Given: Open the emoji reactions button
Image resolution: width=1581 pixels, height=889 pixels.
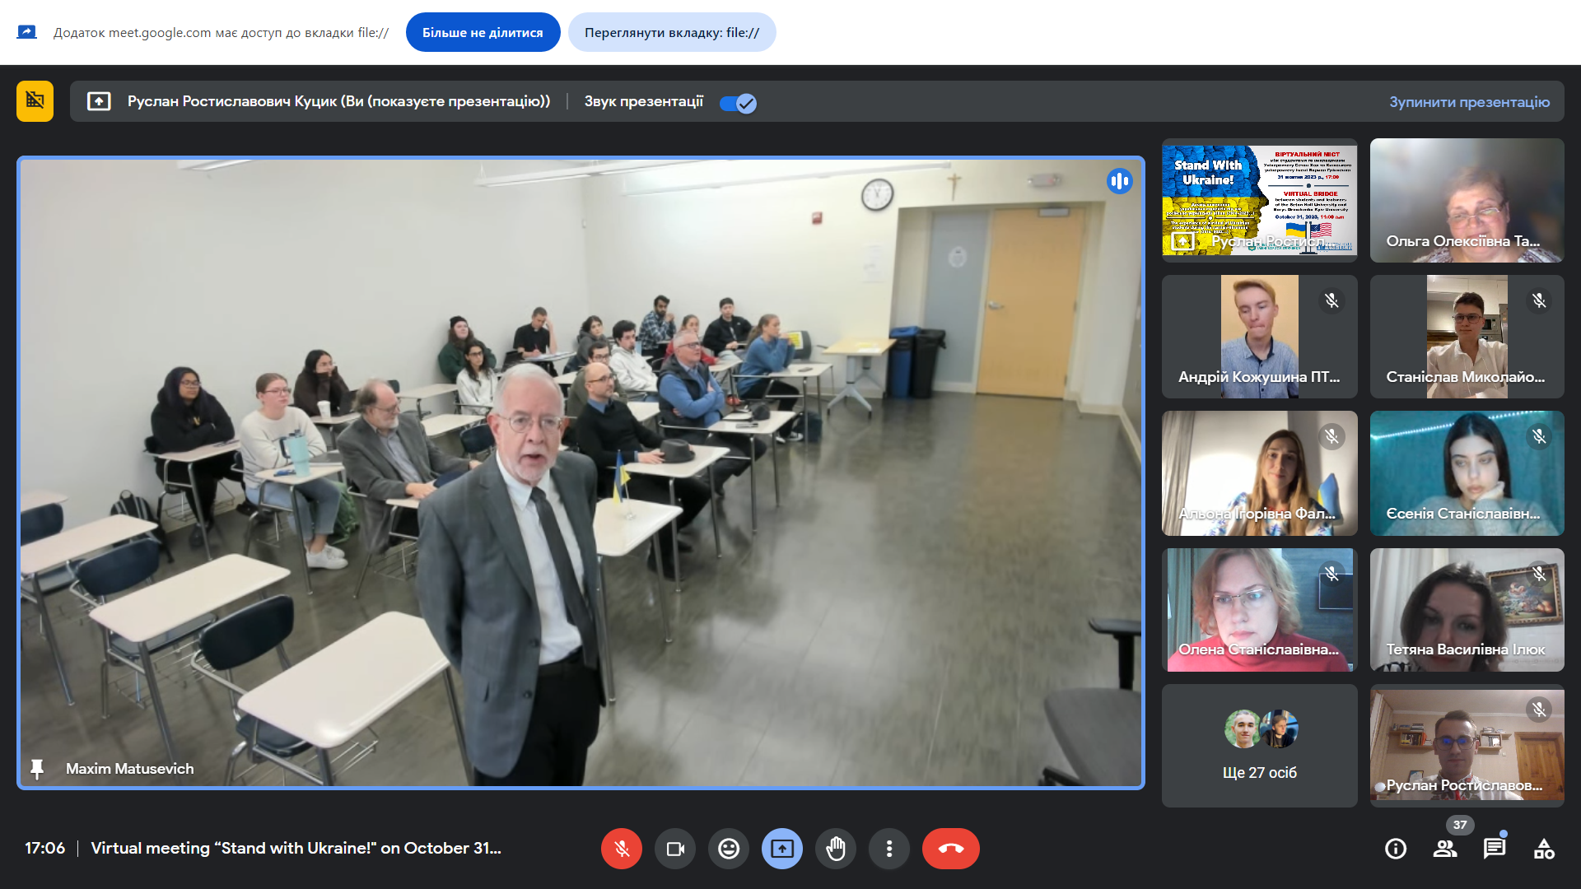Looking at the screenshot, I should point(729,849).
